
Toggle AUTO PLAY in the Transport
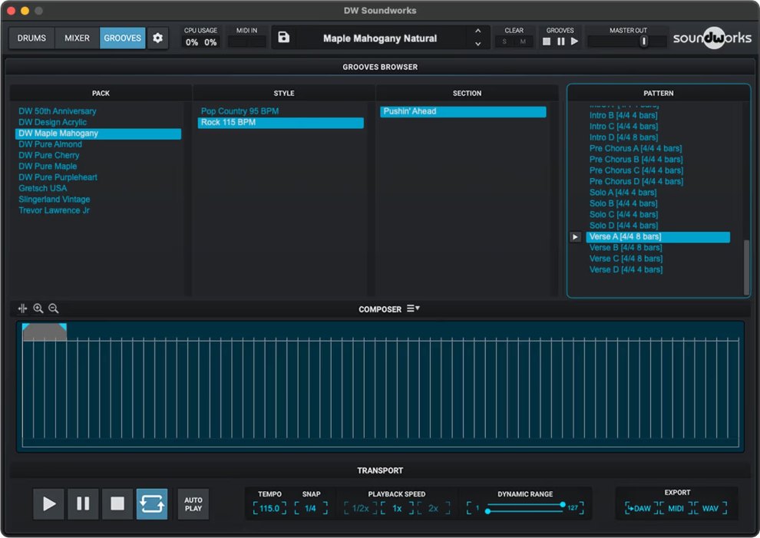point(193,503)
